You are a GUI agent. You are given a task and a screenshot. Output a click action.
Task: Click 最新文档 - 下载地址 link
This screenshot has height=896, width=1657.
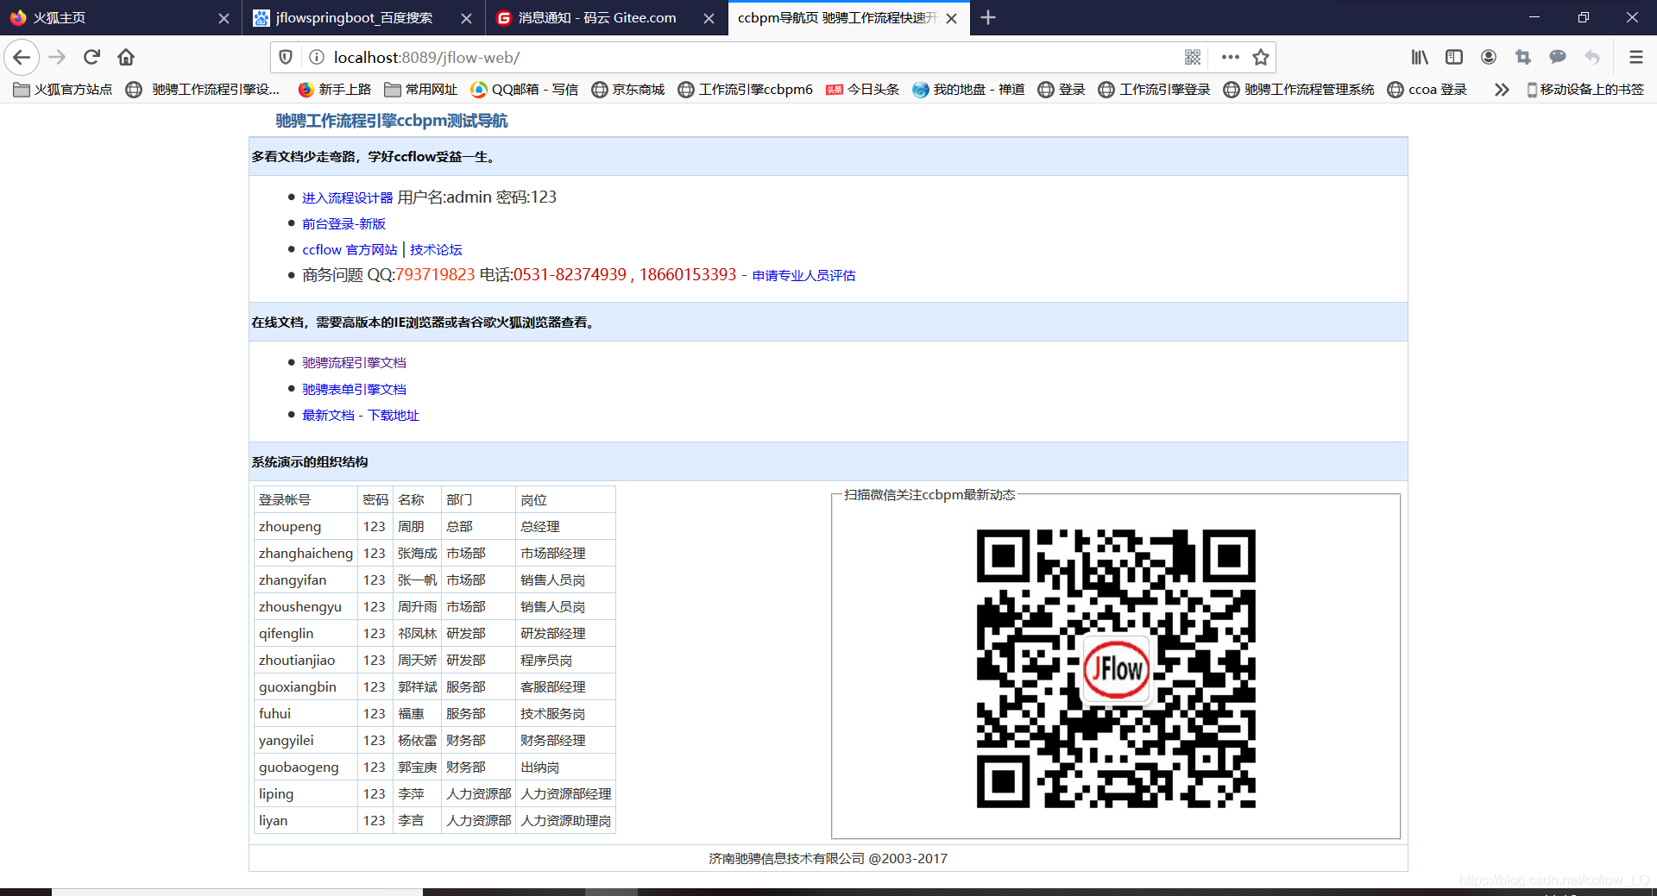click(x=360, y=416)
